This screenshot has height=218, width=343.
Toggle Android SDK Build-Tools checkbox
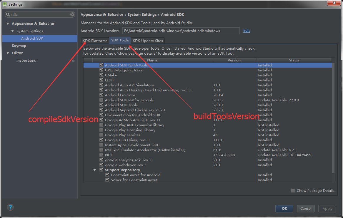coord(101,65)
